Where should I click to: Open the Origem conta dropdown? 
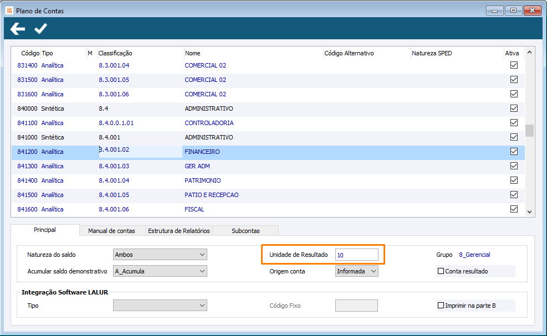357,271
